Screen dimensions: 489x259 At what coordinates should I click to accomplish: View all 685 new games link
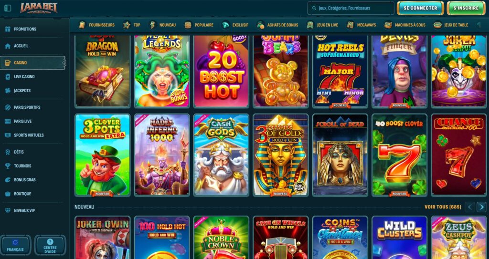coord(443,207)
